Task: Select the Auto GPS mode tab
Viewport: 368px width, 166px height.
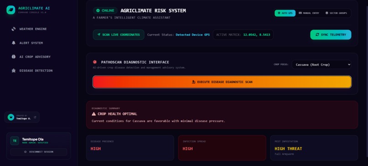Action: click(x=285, y=13)
